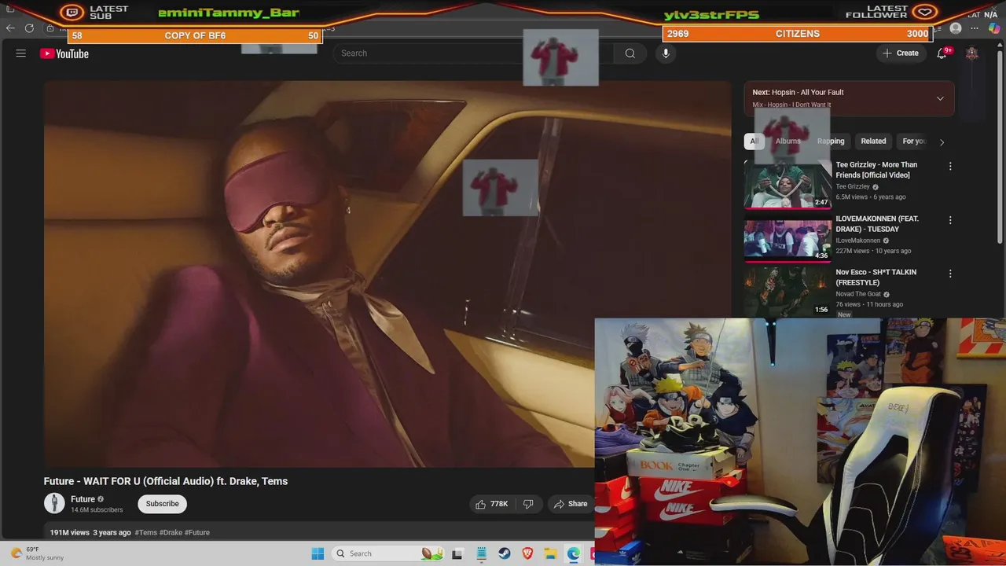This screenshot has width=1006, height=566.
Task: Open more options for Tee Grizzley video
Action: coord(950,167)
